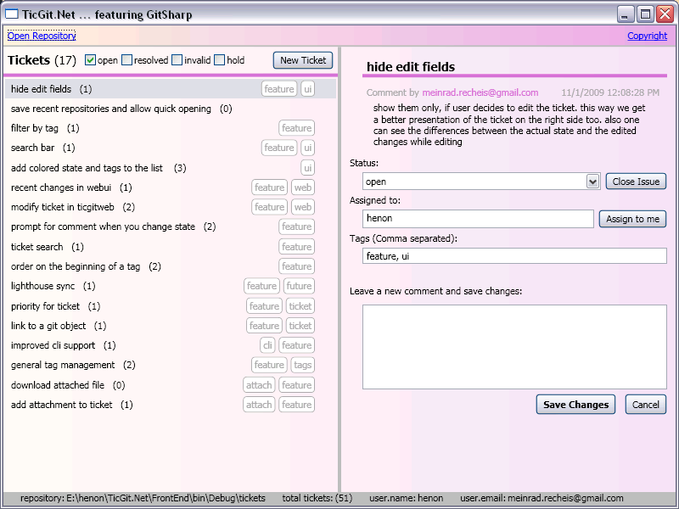The width and height of the screenshot is (679, 509).
Task: Uncheck the open tickets filter checkbox
Action: coord(91,60)
